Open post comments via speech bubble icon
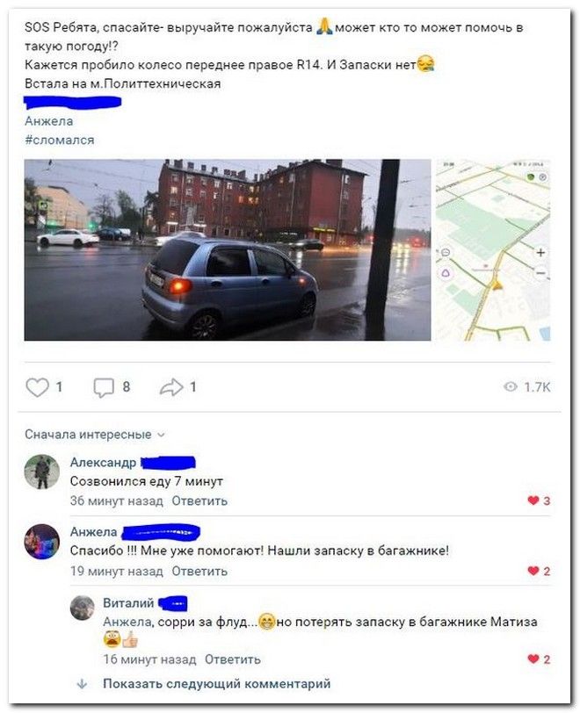Screen dimensions: 580x713 pos(104,388)
